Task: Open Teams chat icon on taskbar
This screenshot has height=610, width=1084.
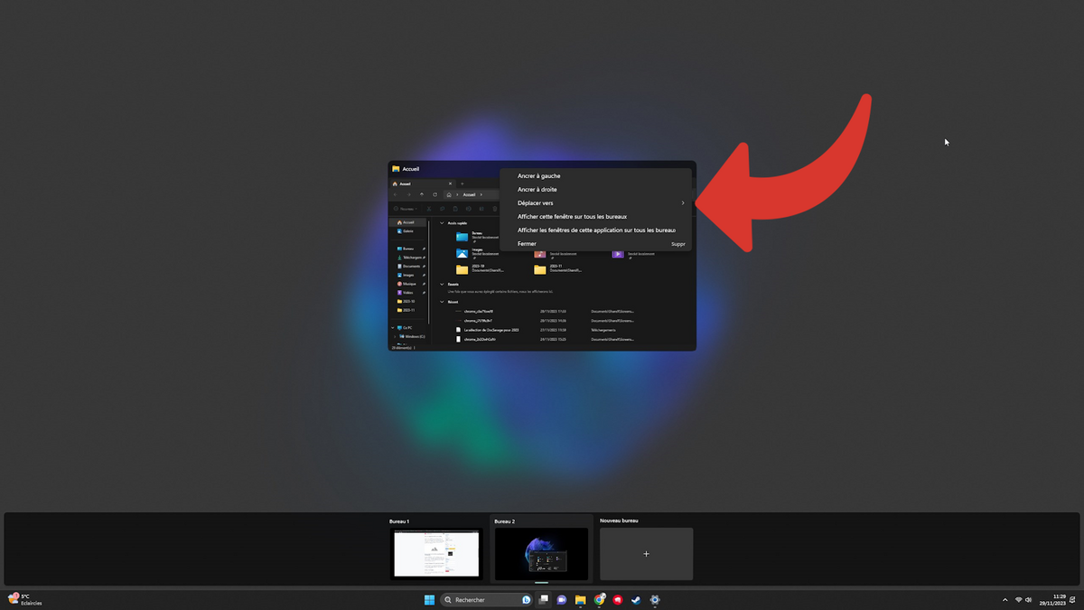Action: (561, 600)
